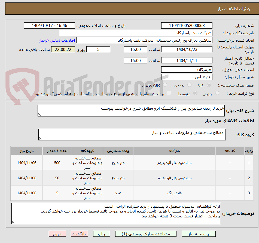The height and width of the screenshot is (243, 259).
Task: Click the quantity '50' in row 2
Action: 57,178
